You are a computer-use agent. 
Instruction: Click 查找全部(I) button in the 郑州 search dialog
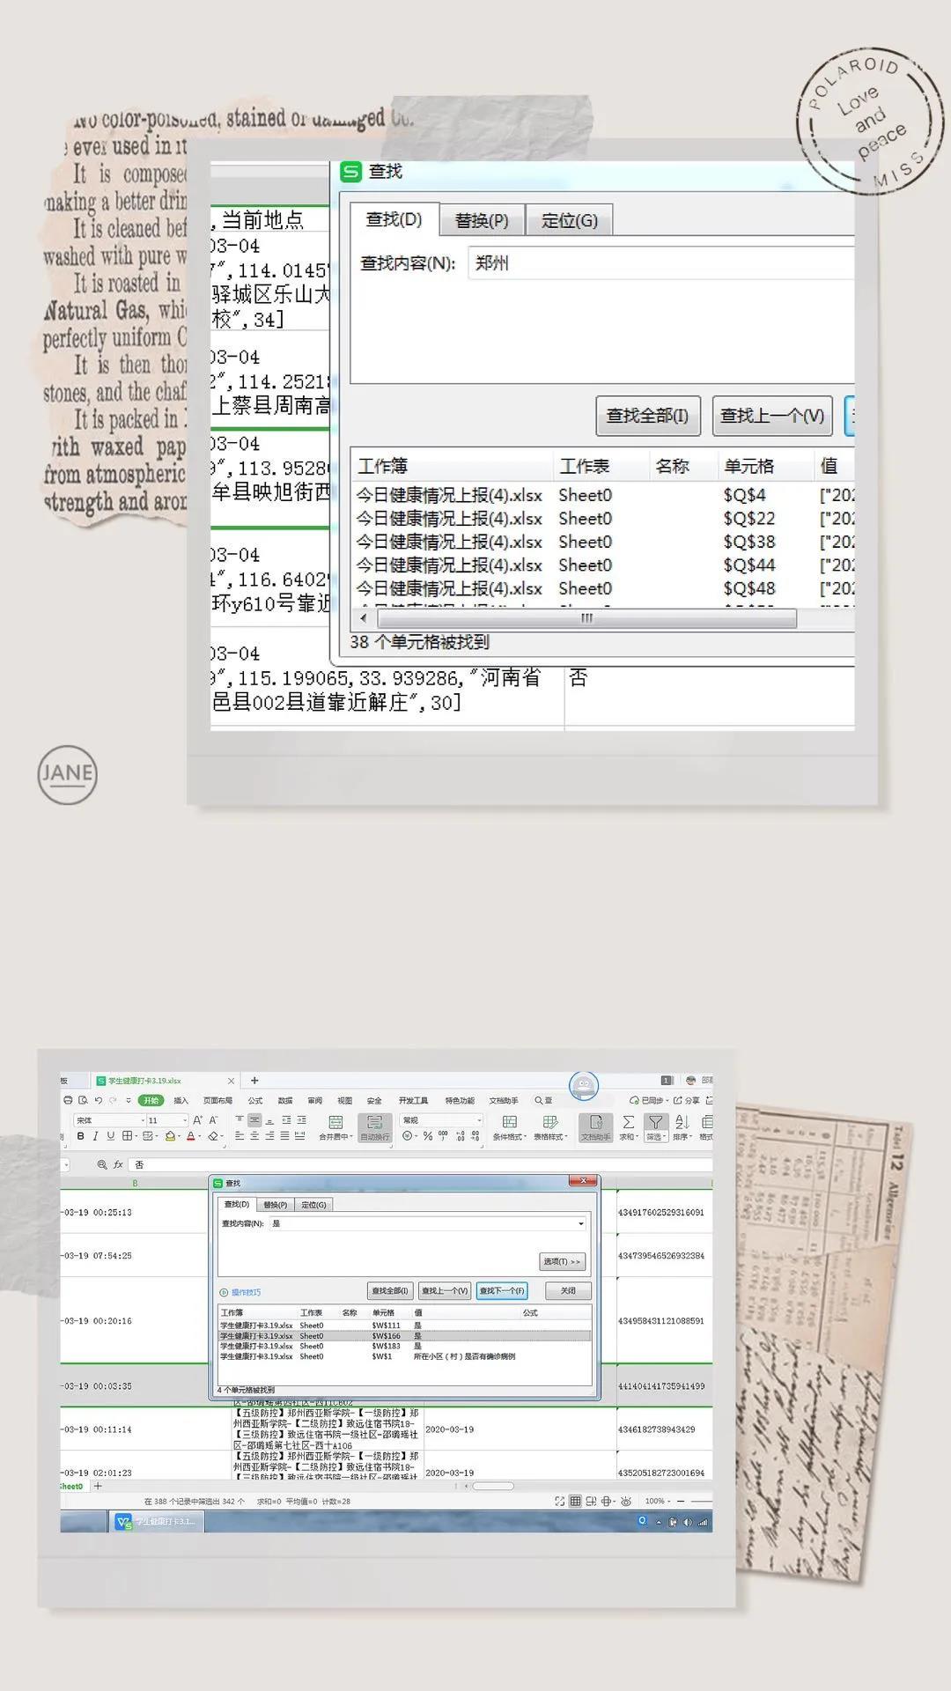point(647,416)
